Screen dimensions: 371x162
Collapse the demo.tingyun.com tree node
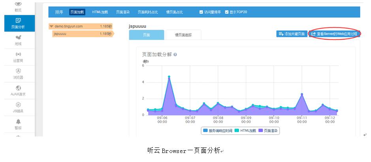tap(51, 26)
